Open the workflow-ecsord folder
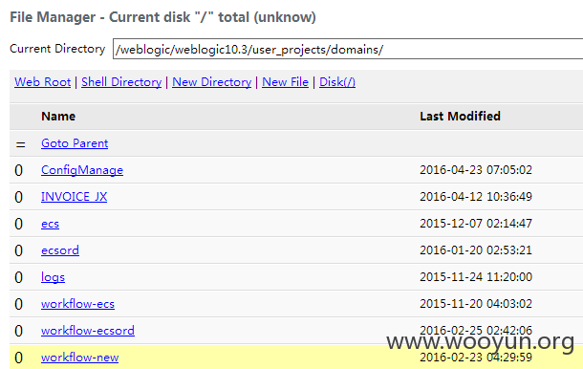 88,331
